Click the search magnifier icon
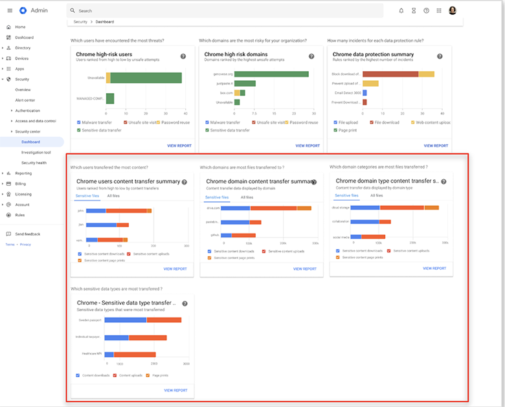Image resolution: width=505 pixels, height=407 pixels. click(73, 10)
